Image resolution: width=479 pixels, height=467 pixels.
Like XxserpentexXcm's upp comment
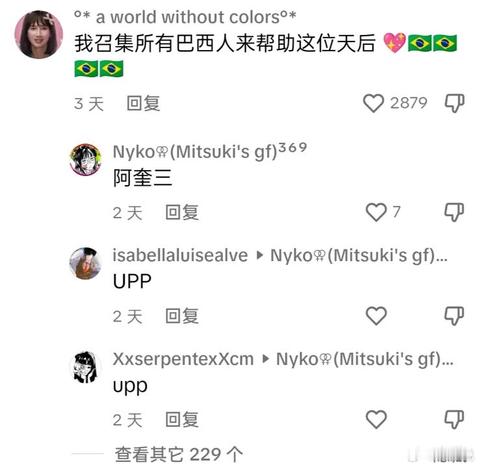(x=376, y=420)
